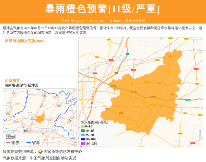206x162 pixels.
Task: Open the 延津当地降水实况(mm) panel heading
Action: [24, 41]
